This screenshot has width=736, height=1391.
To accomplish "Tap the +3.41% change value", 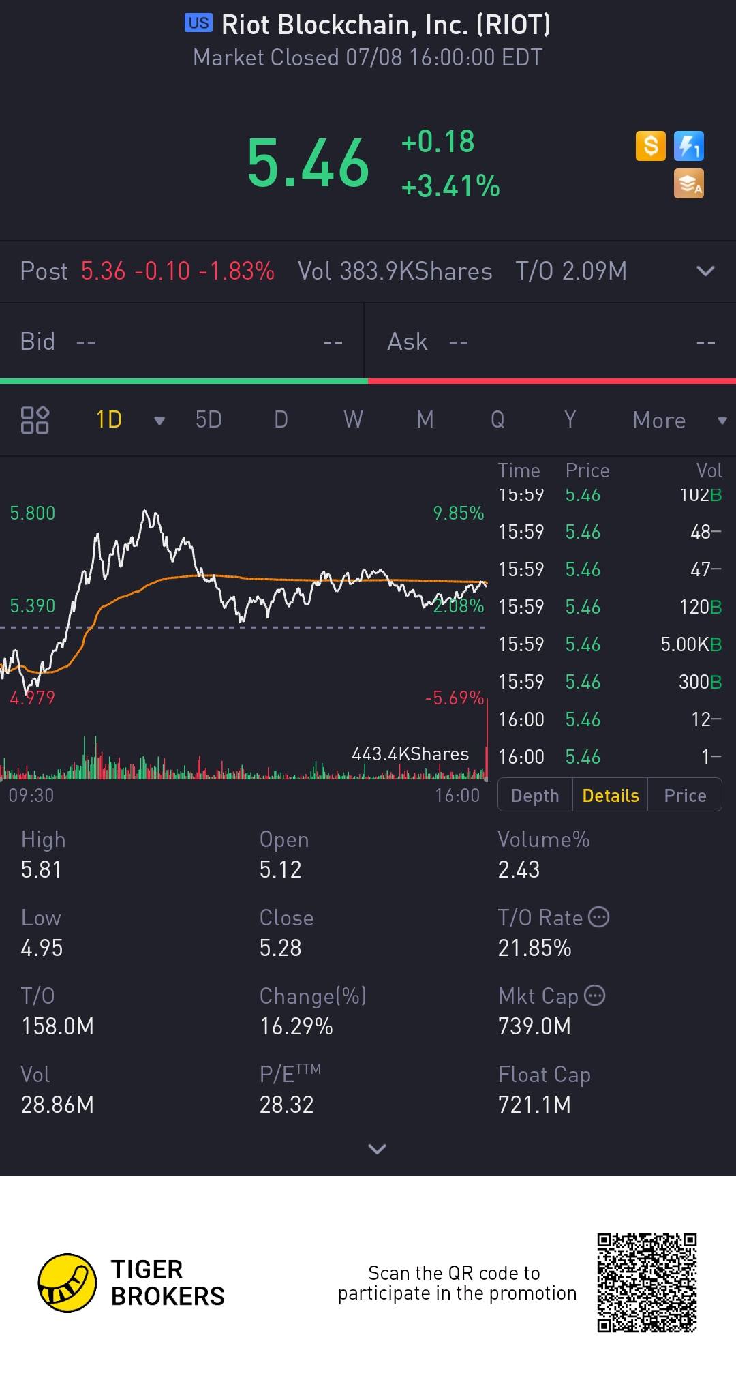I will [450, 186].
